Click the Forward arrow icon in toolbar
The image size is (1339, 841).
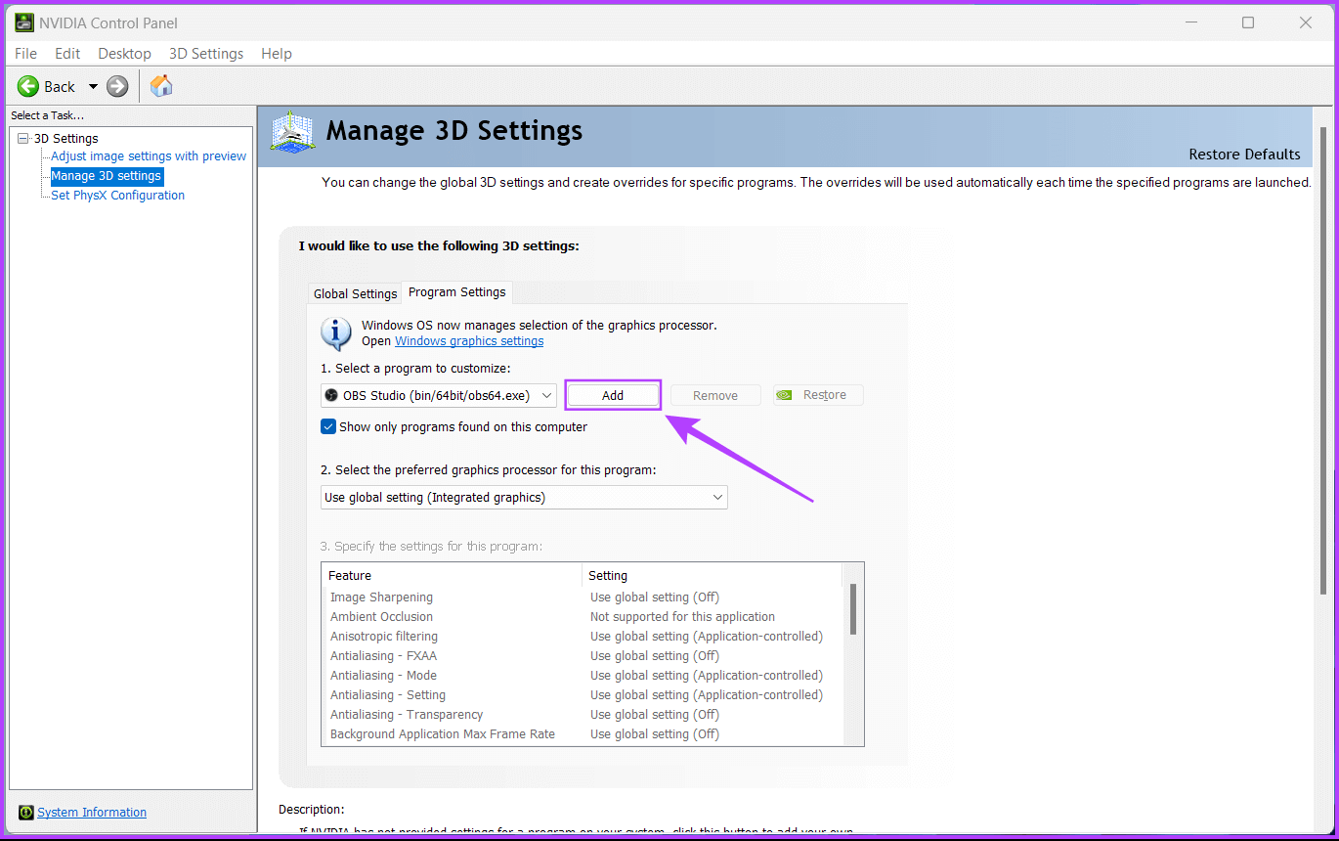tap(117, 86)
